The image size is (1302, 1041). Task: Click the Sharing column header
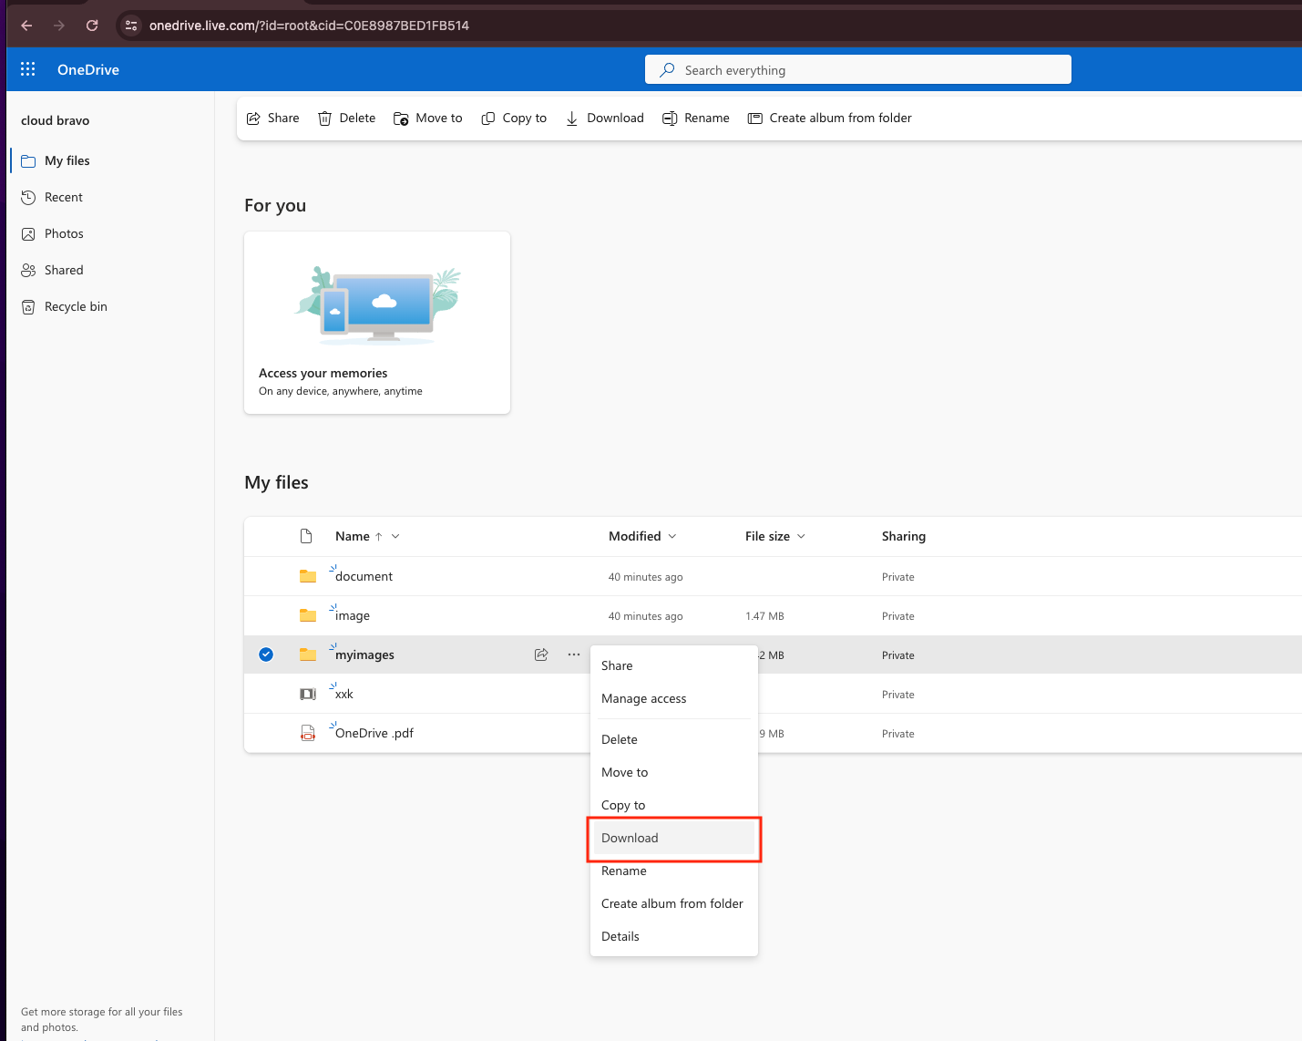tap(904, 536)
